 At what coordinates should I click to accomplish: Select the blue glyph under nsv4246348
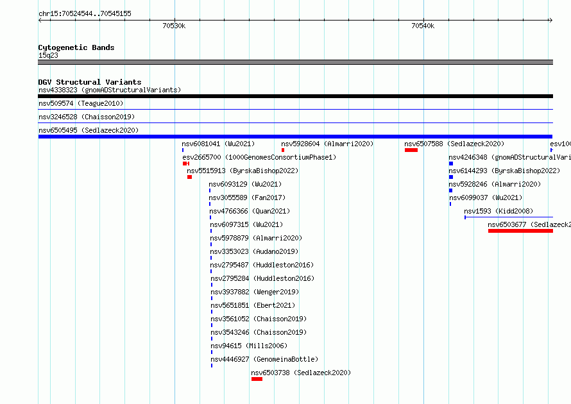click(451, 164)
